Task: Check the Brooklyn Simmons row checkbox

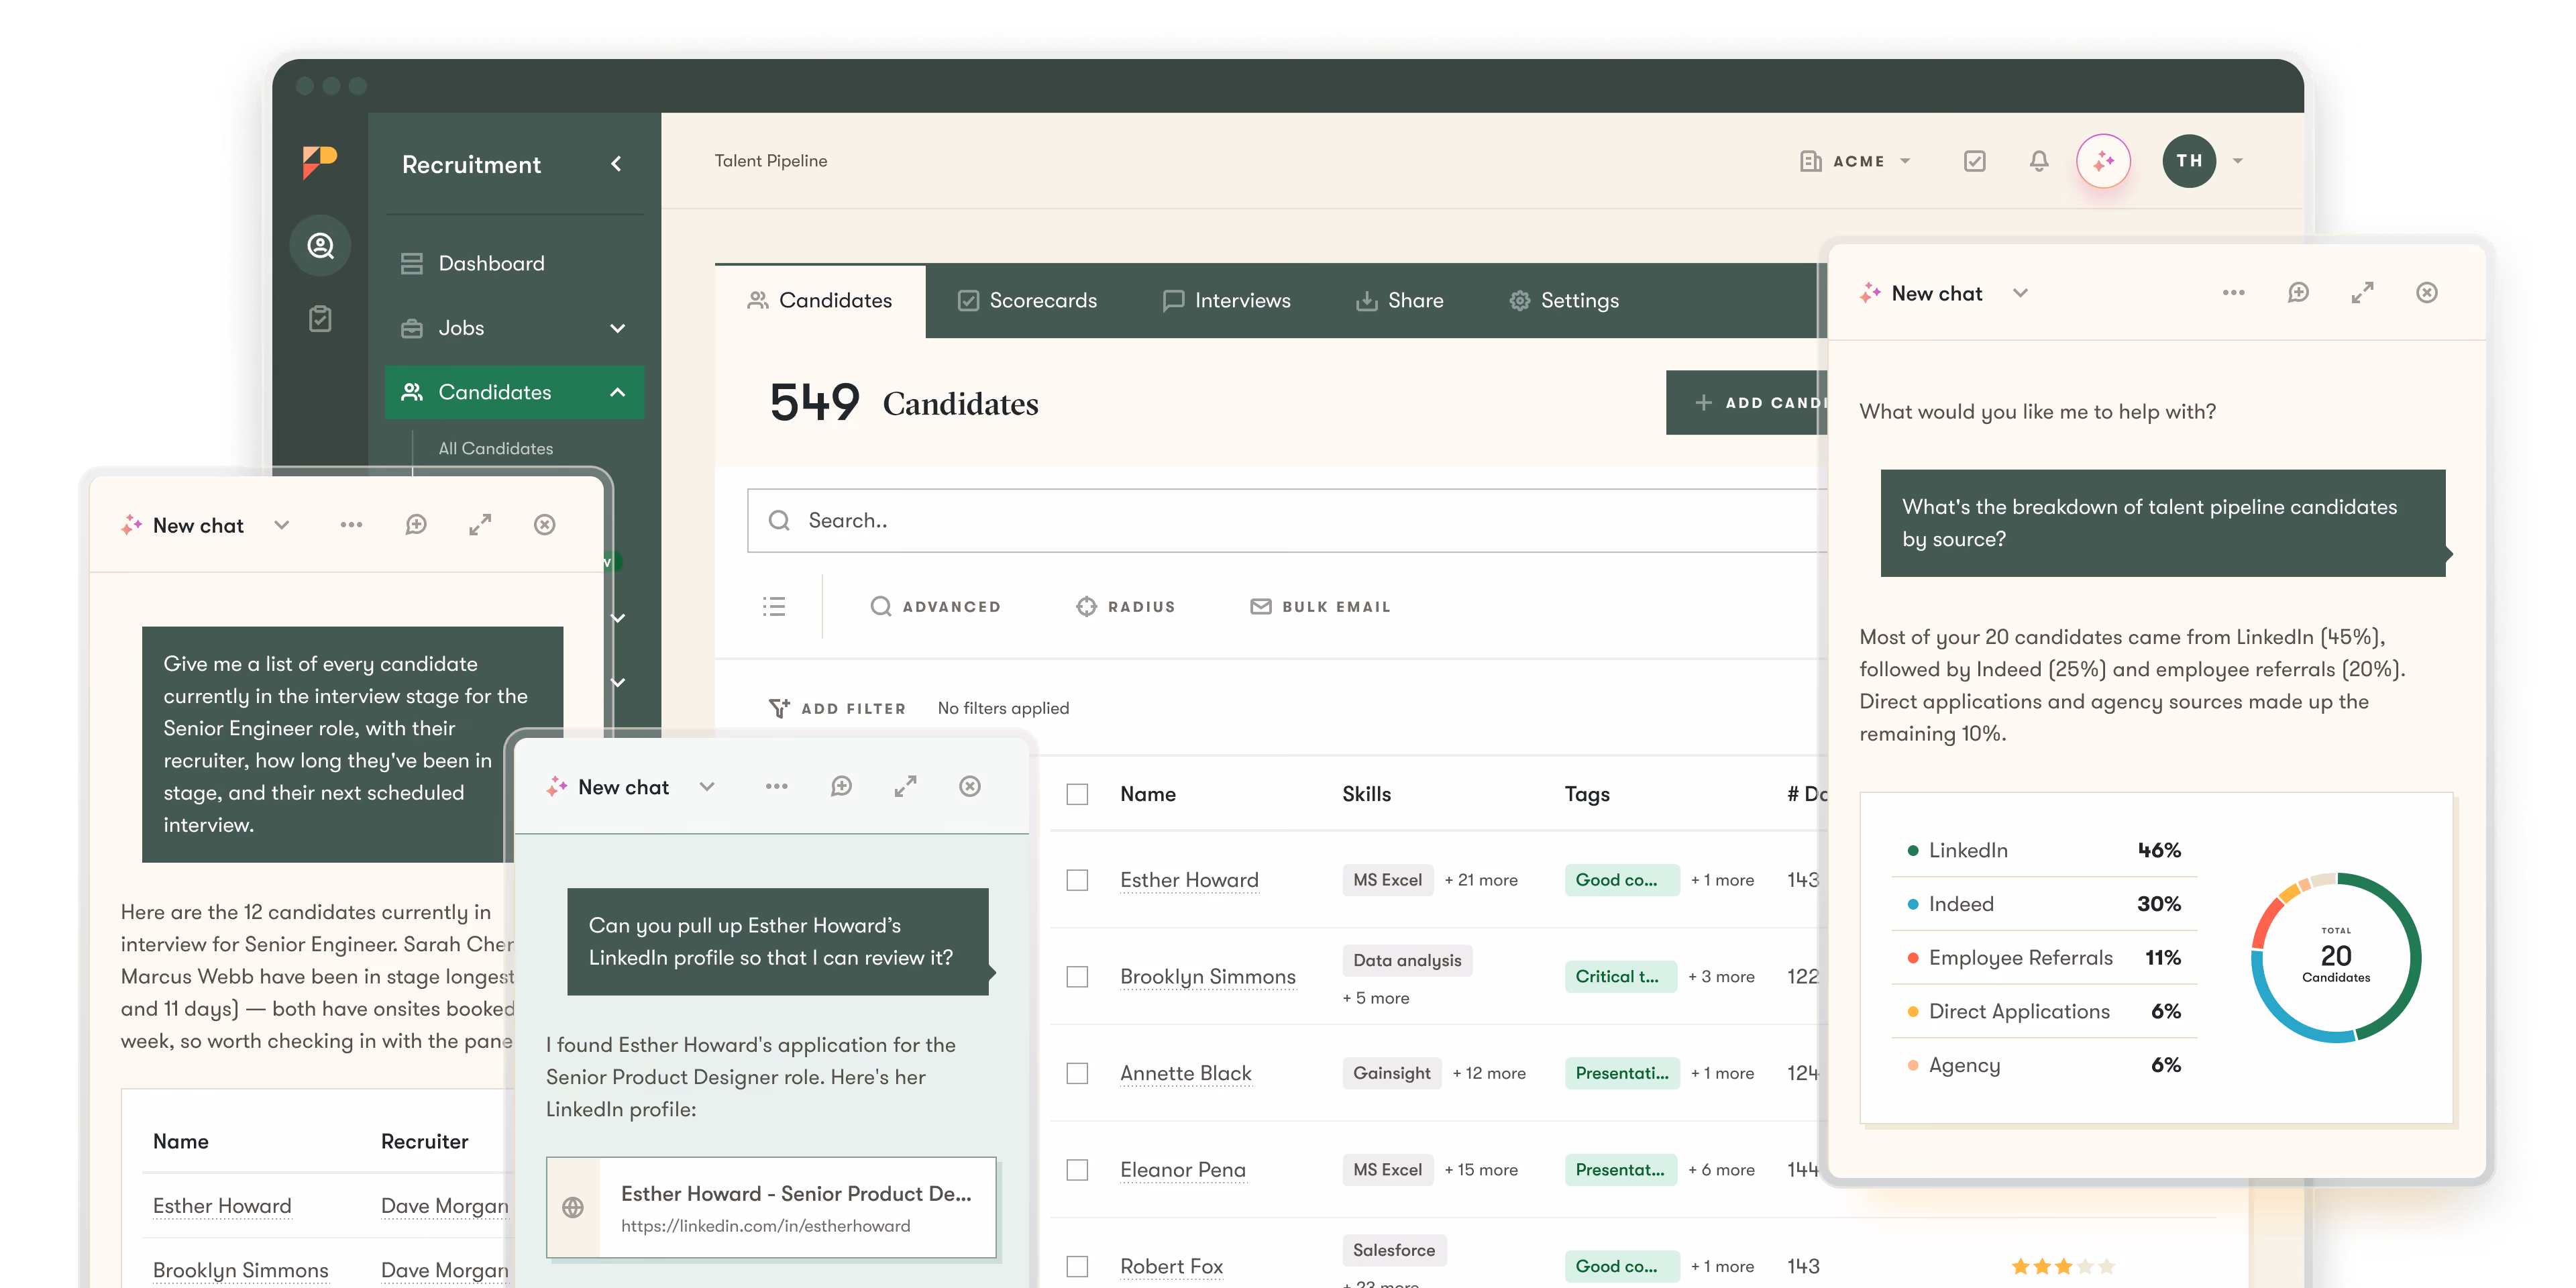Action: click(1077, 977)
